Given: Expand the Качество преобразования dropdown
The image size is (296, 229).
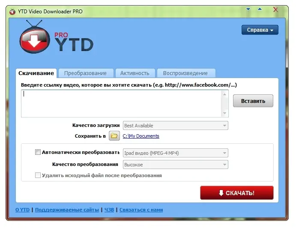Looking at the screenshot, I should [175, 164].
